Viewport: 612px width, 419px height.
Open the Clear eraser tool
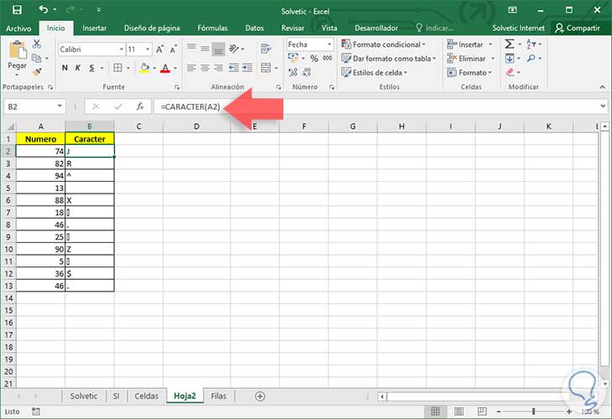click(x=510, y=72)
